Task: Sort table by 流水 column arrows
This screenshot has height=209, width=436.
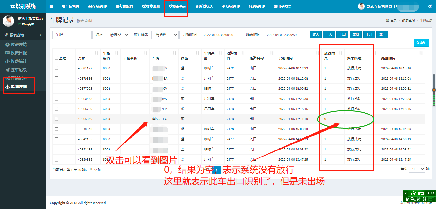Action: click(x=96, y=53)
